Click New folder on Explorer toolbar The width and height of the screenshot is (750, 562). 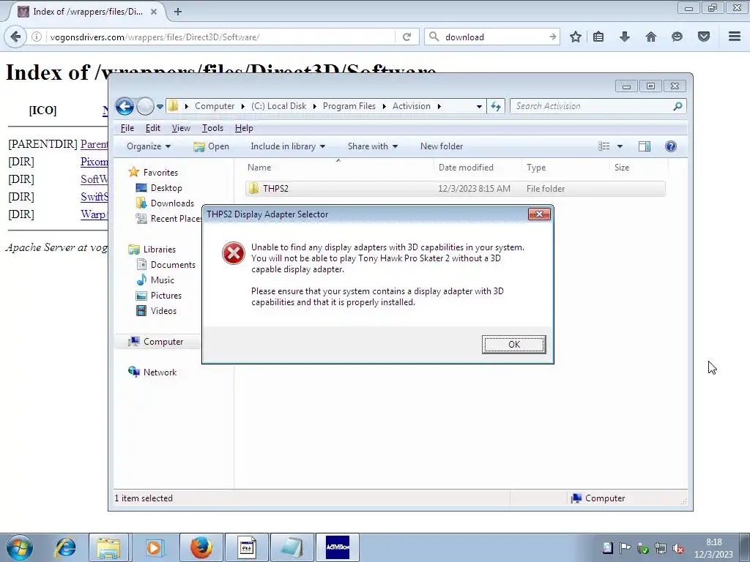pos(442,146)
